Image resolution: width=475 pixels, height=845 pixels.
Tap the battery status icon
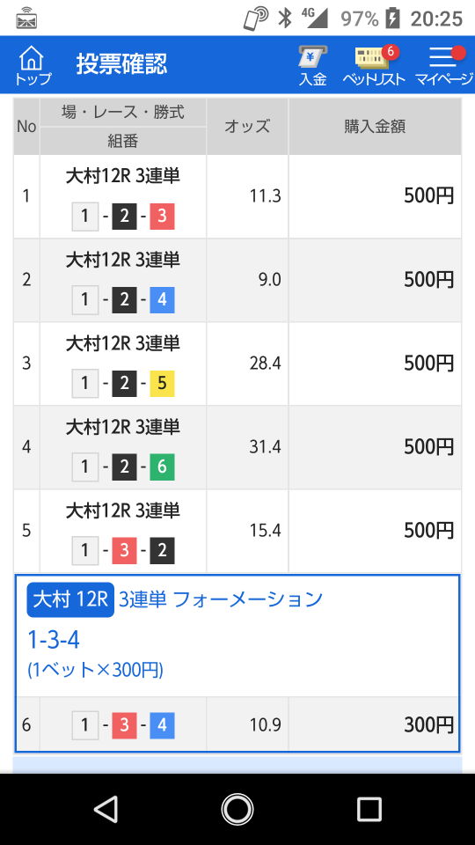[393, 18]
